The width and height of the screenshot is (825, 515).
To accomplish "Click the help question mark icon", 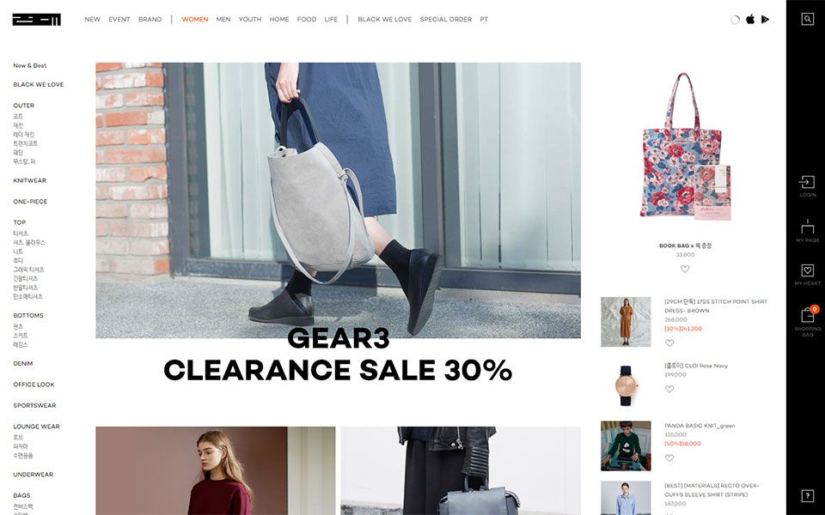I will [x=807, y=495].
